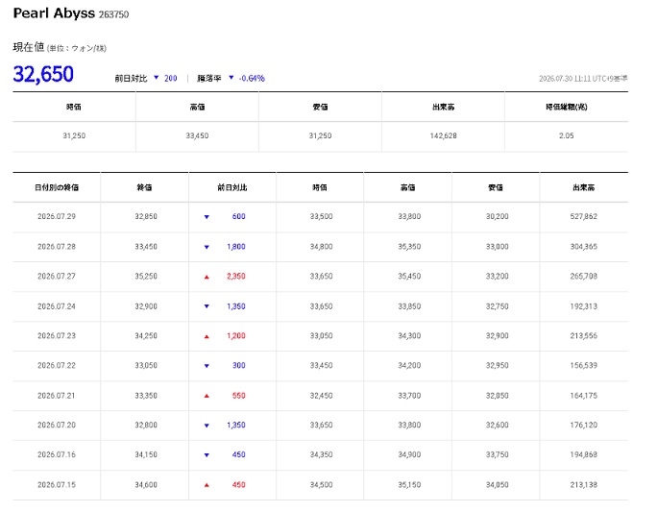Click the down arrow next to 前日対比 200
Screen dimensions: 657x512
(x=157, y=78)
